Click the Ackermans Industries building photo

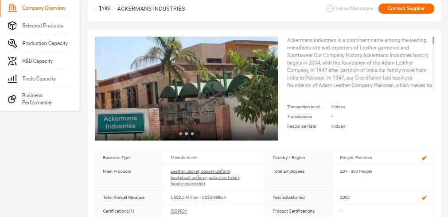click(186, 88)
